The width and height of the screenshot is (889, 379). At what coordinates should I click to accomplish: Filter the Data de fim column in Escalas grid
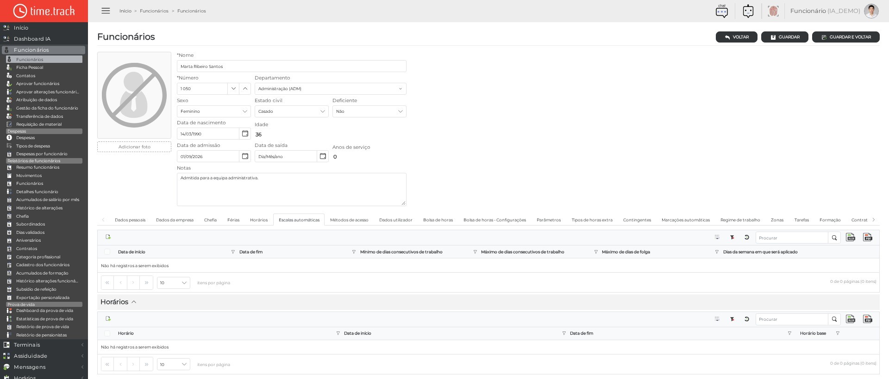pos(354,252)
